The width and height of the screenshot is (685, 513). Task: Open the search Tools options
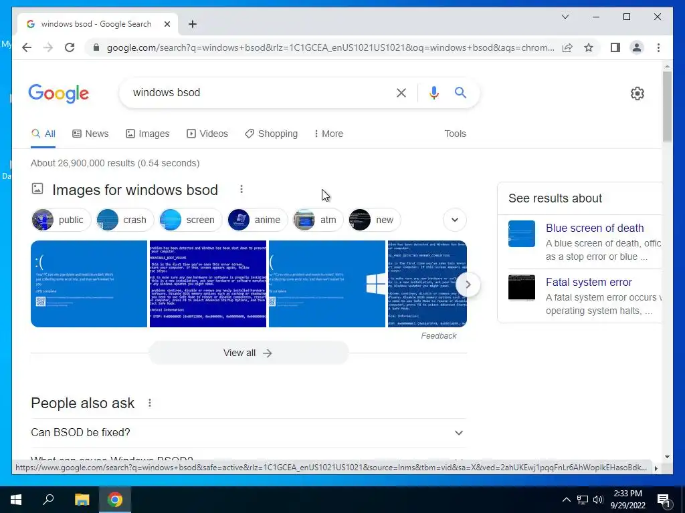tap(455, 134)
